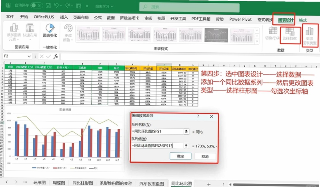Image resolution: width=320 pixels, height=187 pixels.
Task: Switch to the 页面布局 tab
Action: (81, 18)
